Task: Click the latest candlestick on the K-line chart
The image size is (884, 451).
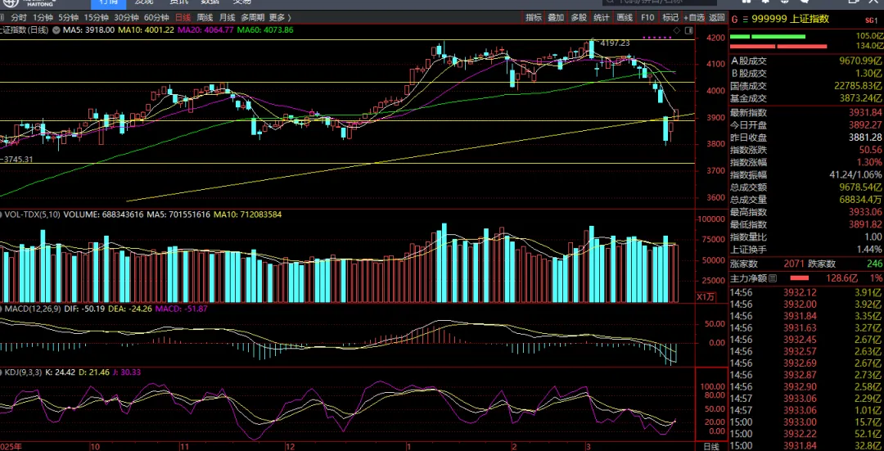Action: point(676,117)
